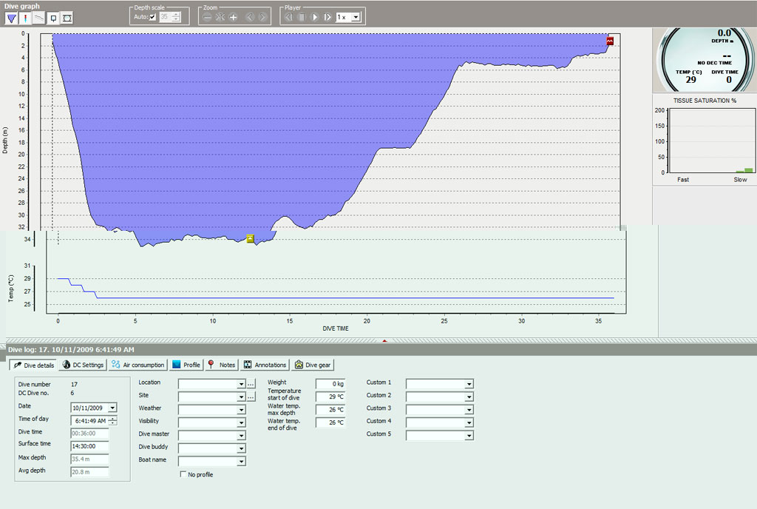Screen dimensions: 757x509
Task: Toggle the alarm markers icon in Dive graph
Action: click(x=26, y=18)
